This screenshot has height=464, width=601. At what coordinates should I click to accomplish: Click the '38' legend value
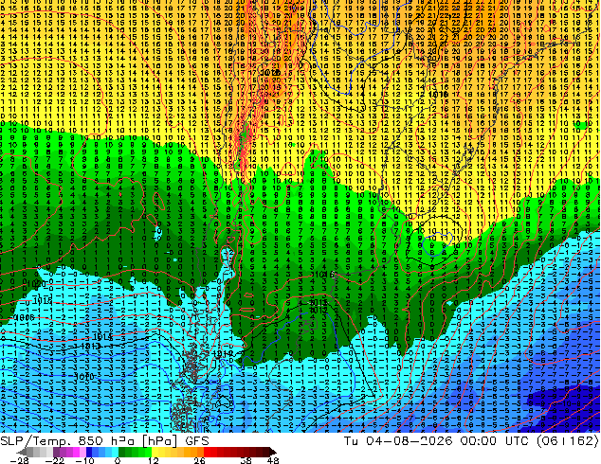246,460
